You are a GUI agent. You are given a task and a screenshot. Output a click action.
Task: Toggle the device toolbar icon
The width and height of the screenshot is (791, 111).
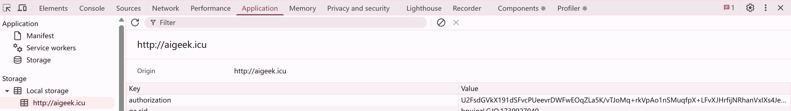22,8
